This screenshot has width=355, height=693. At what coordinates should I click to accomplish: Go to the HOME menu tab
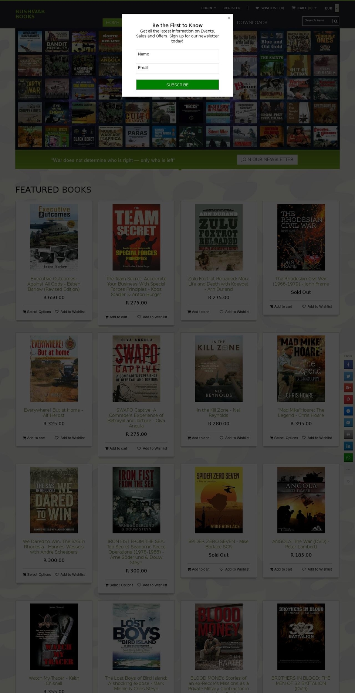point(112,23)
